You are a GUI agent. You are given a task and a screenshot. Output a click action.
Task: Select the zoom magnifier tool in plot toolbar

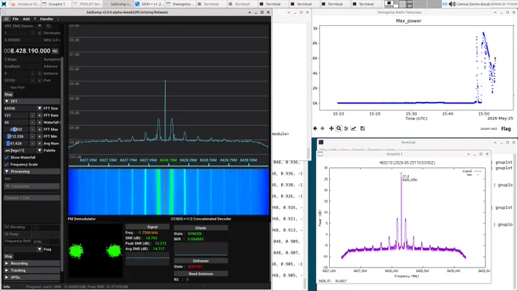(339, 128)
